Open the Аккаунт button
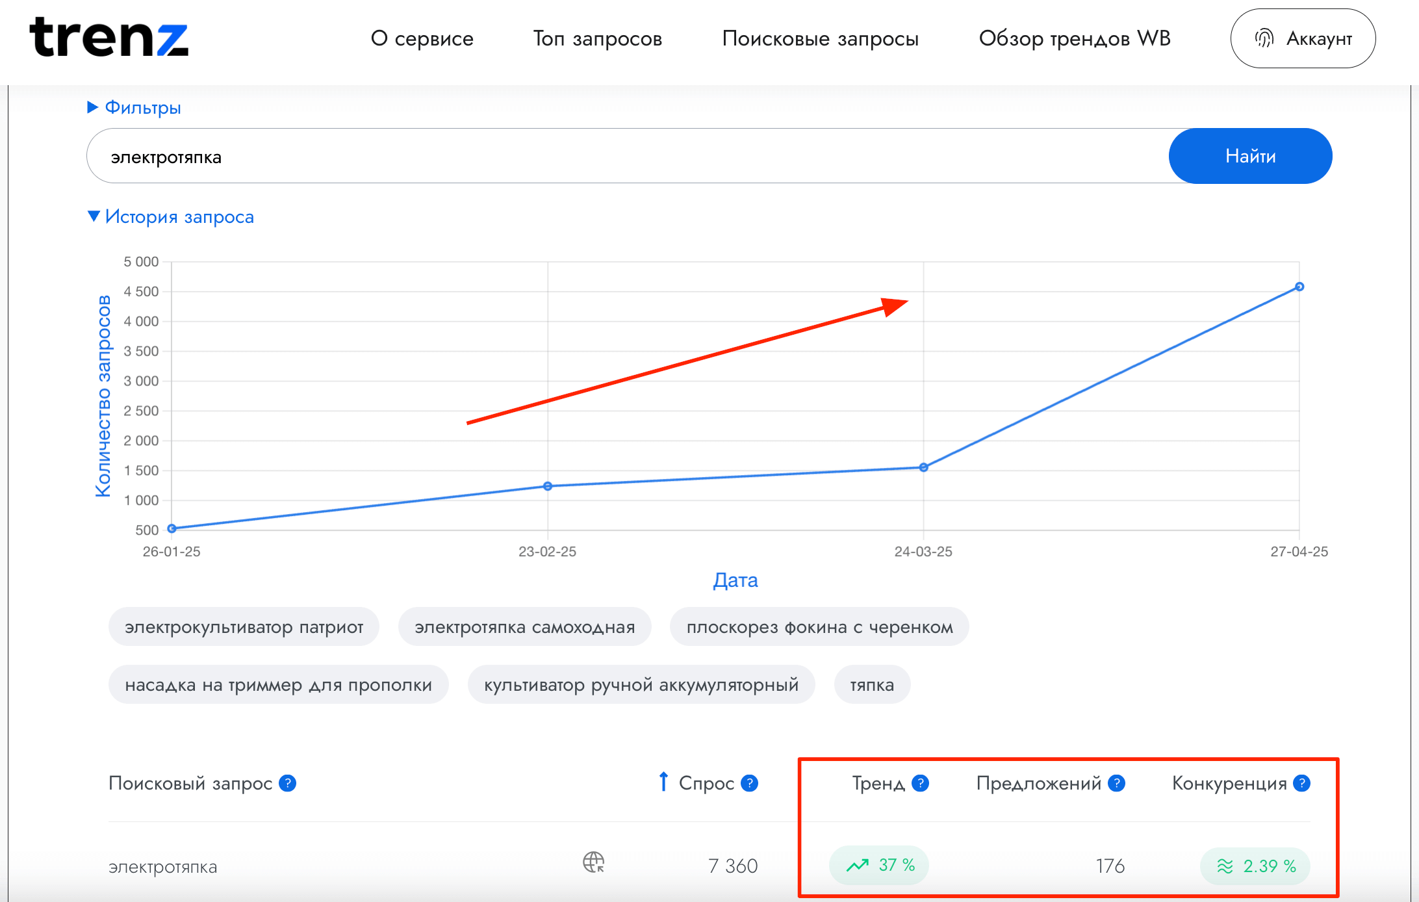 click(1303, 38)
